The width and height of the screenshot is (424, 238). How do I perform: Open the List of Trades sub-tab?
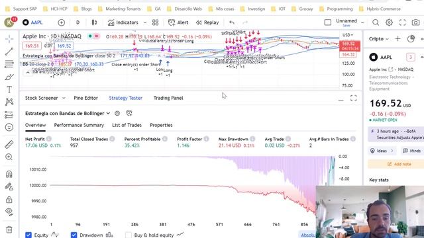pos(127,125)
